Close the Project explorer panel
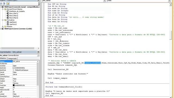 point(38,1)
